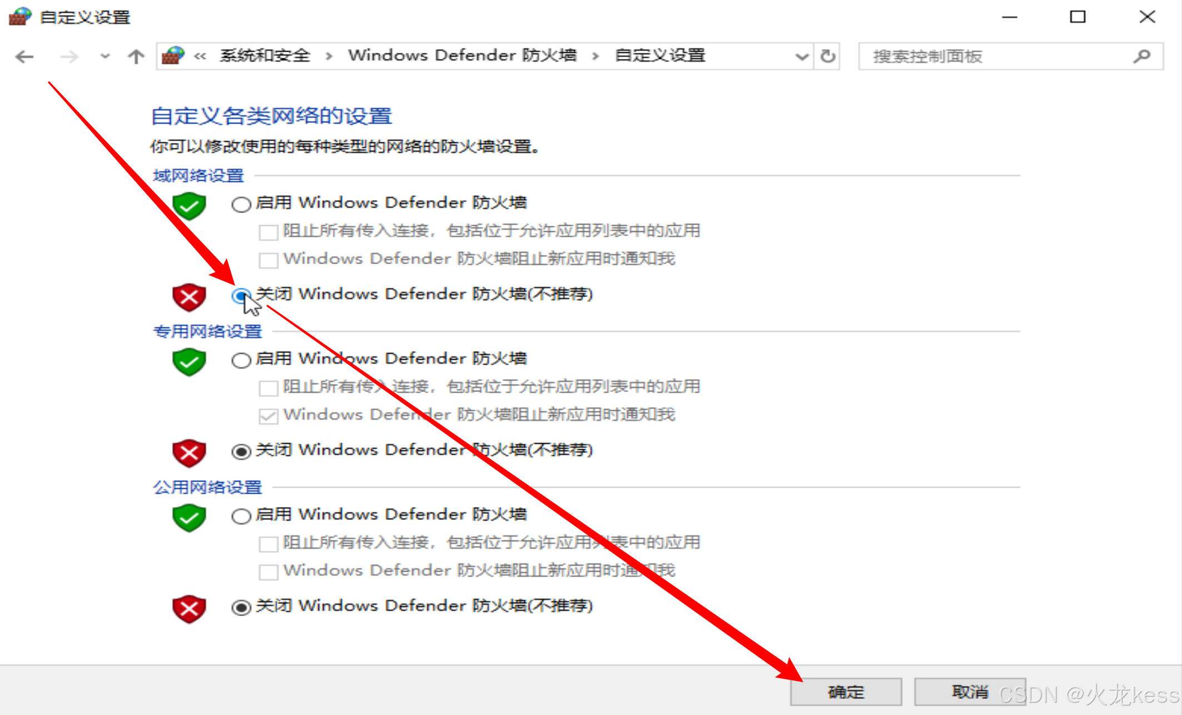Expand the hidden breadcrumb chevron in the address bar
Screen dimensions: 1182x715
point(200,56)
